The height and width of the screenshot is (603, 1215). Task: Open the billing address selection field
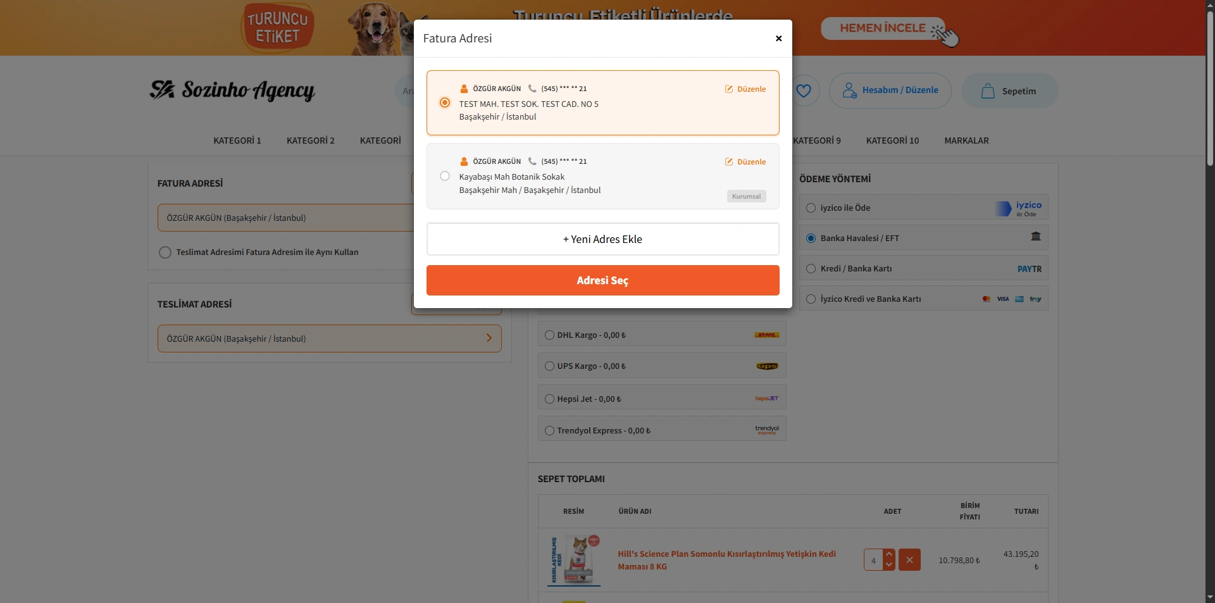285,218
